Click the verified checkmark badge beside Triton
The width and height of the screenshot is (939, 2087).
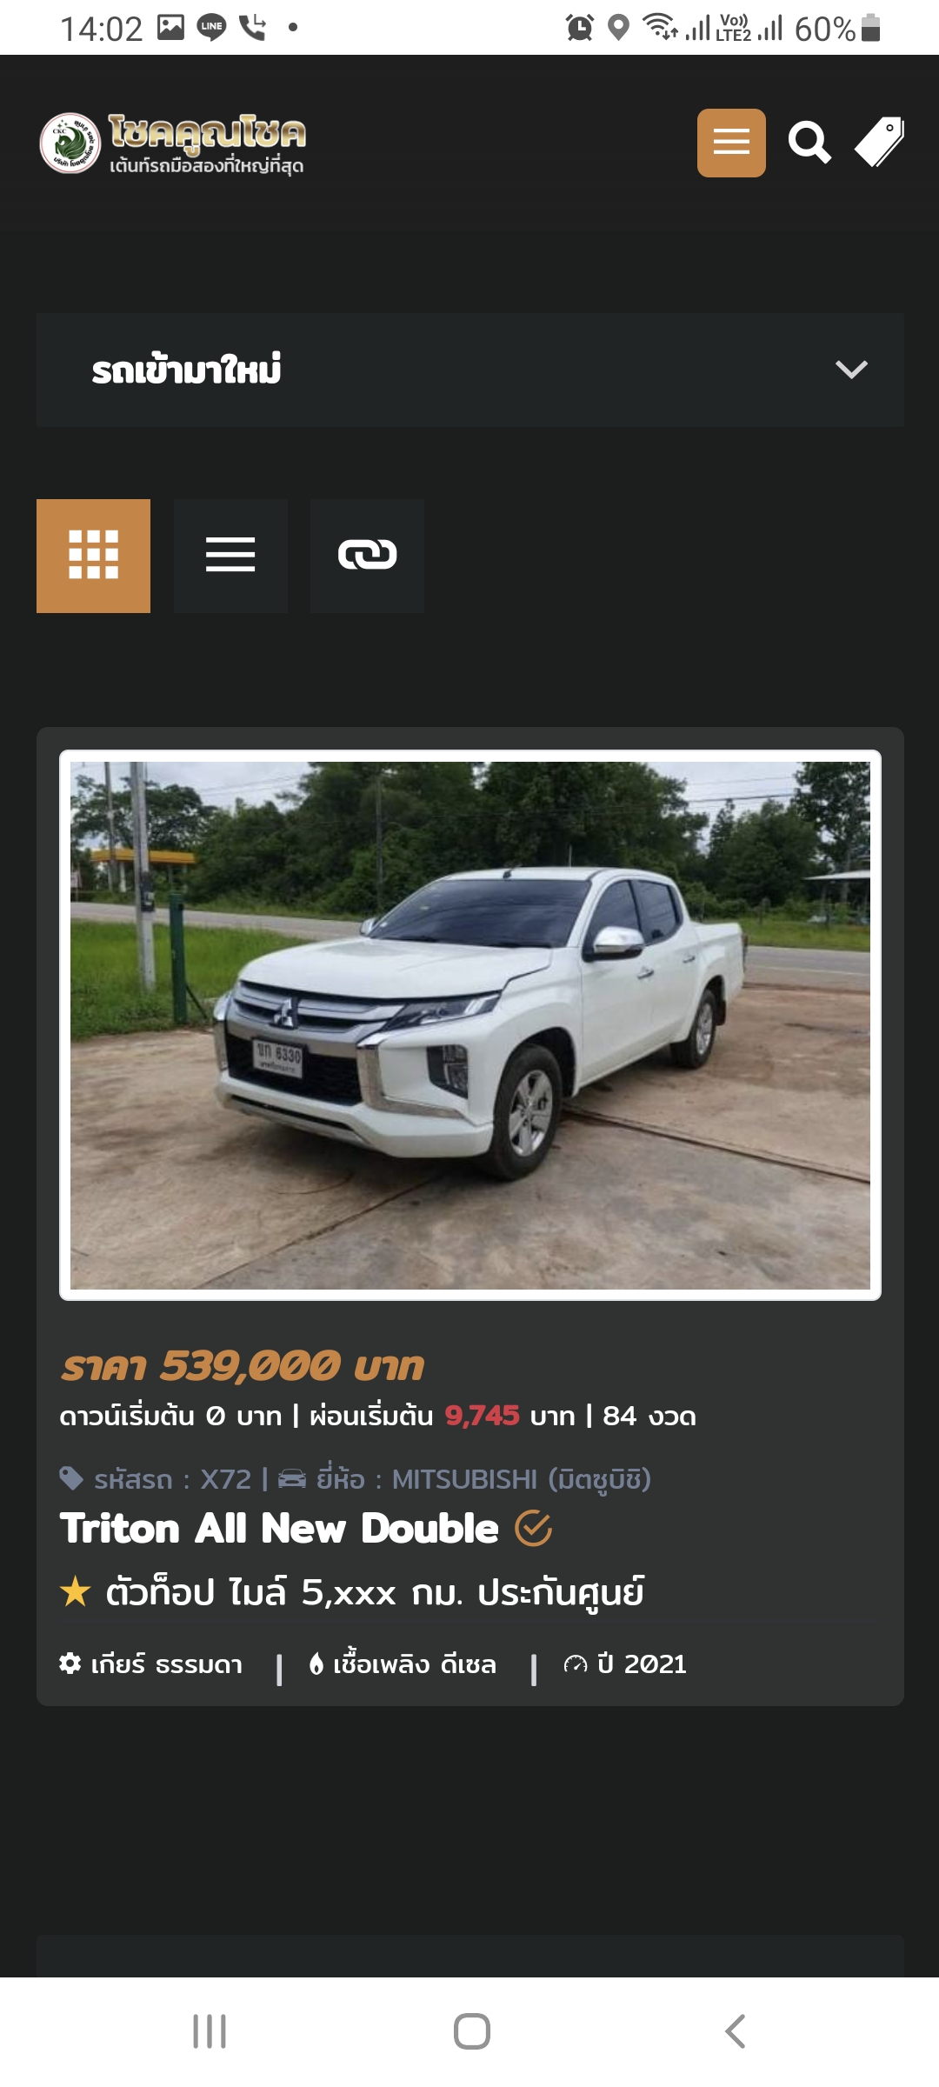(533, 1528)
